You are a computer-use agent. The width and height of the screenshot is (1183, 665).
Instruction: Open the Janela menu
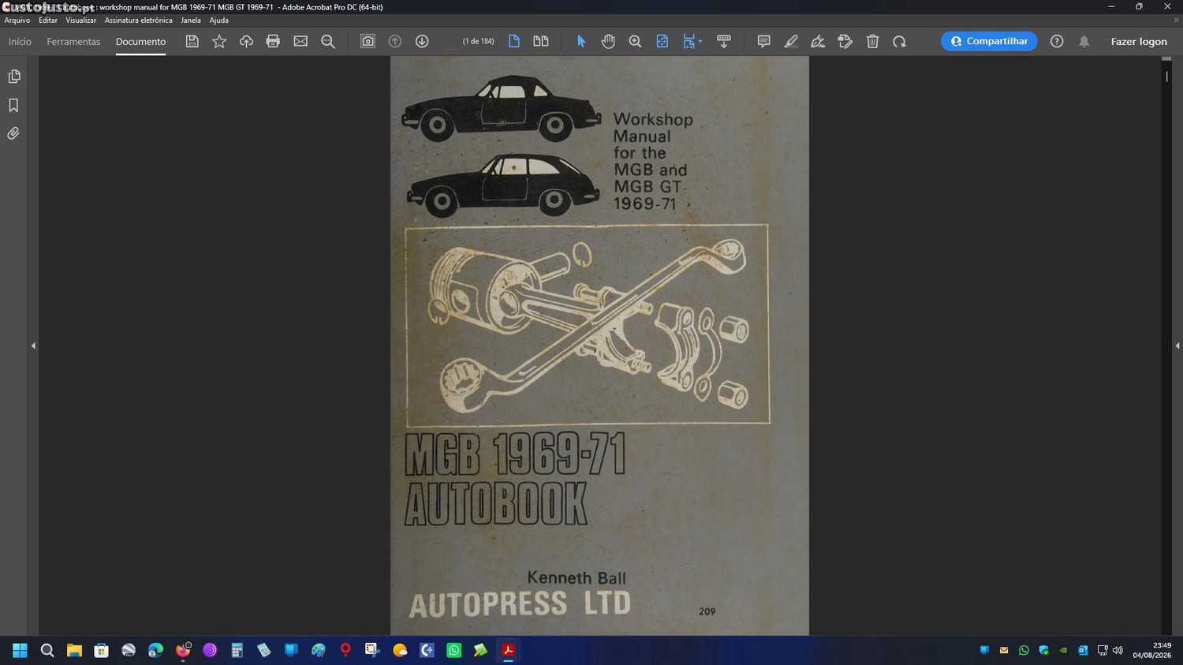(x=191, y=21)
